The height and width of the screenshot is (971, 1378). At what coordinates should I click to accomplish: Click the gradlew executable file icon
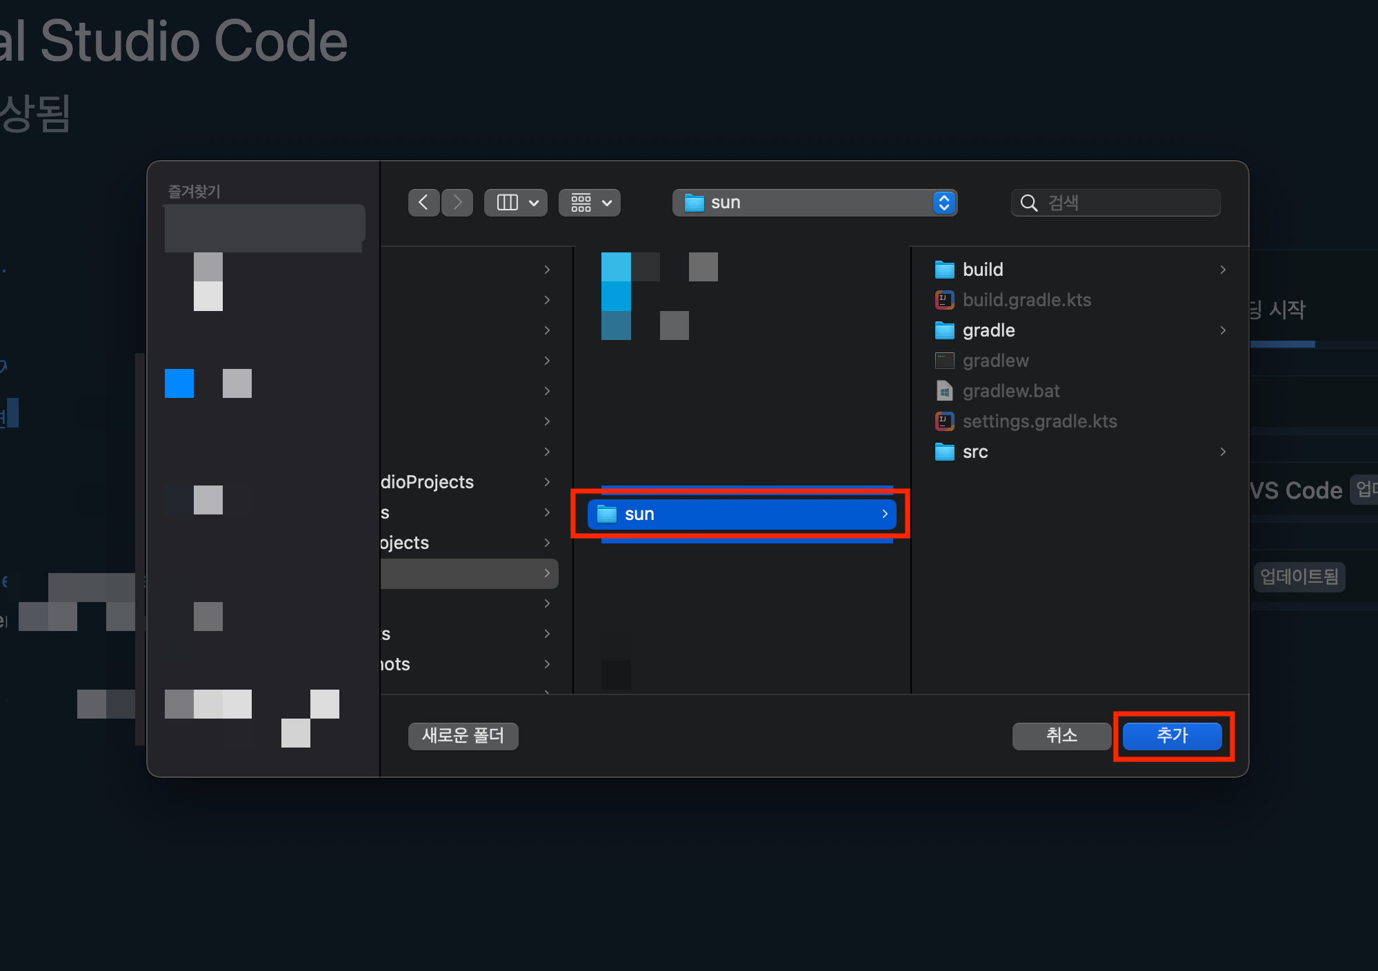pos(944,361)
